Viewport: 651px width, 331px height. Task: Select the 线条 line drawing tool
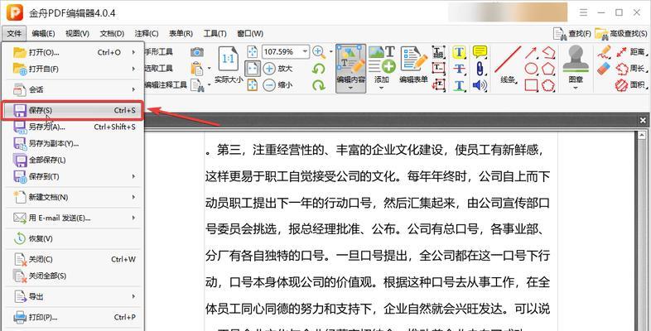(x=508, y=65)
